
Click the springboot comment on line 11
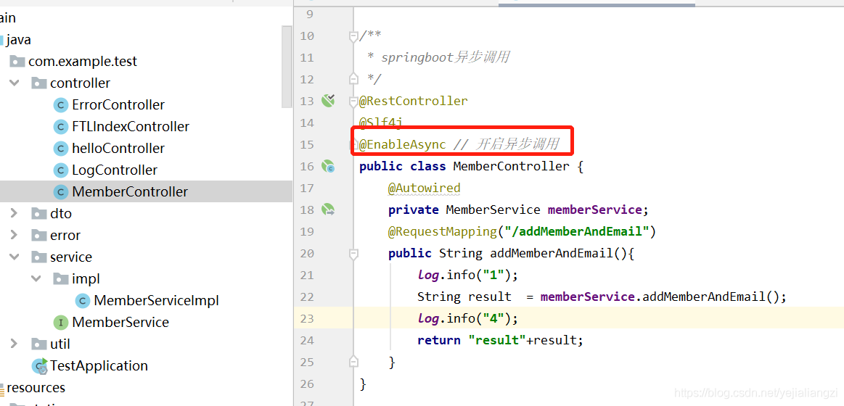pyautogui.click(x=438, y=57)
